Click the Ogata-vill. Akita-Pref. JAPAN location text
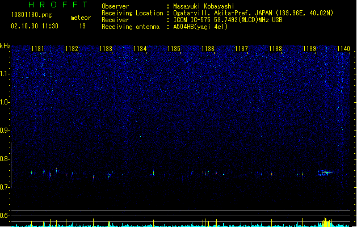Image resolution: width=357 pixels, height=227 pixels. [253, 13]
